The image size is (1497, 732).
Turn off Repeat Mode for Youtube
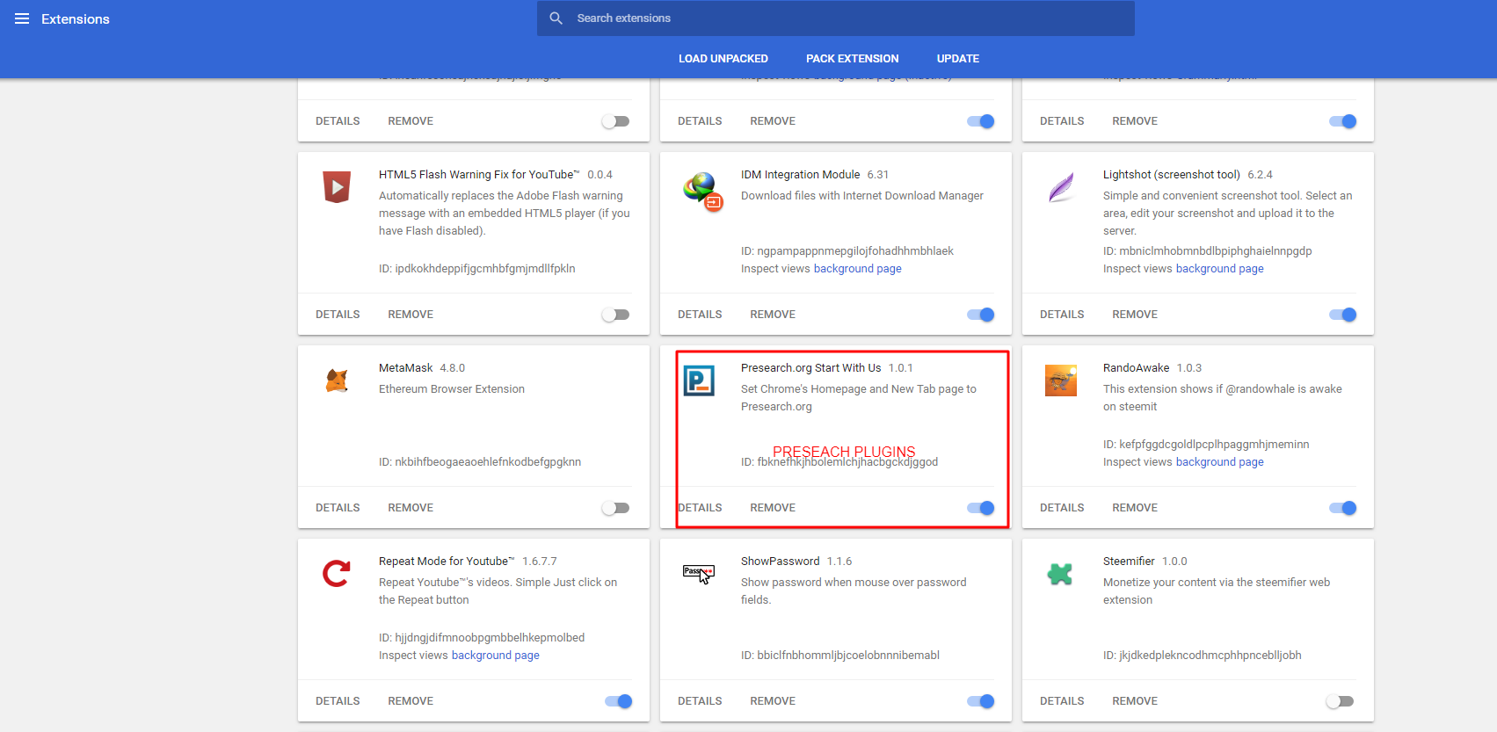click(619, 701)
